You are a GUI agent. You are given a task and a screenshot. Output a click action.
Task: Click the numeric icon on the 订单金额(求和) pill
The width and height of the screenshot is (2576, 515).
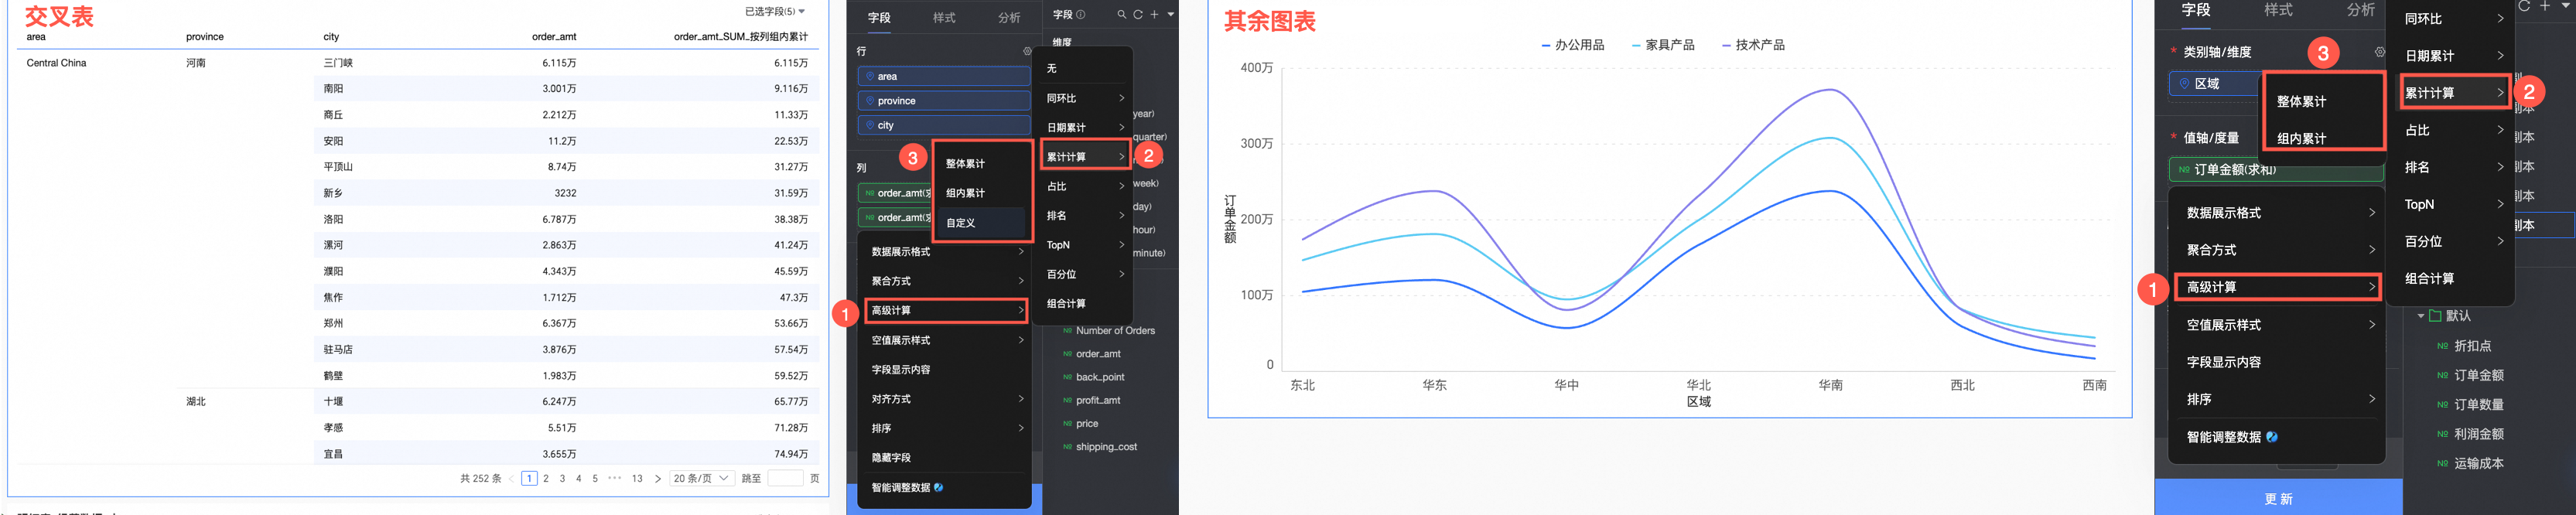2183,170
